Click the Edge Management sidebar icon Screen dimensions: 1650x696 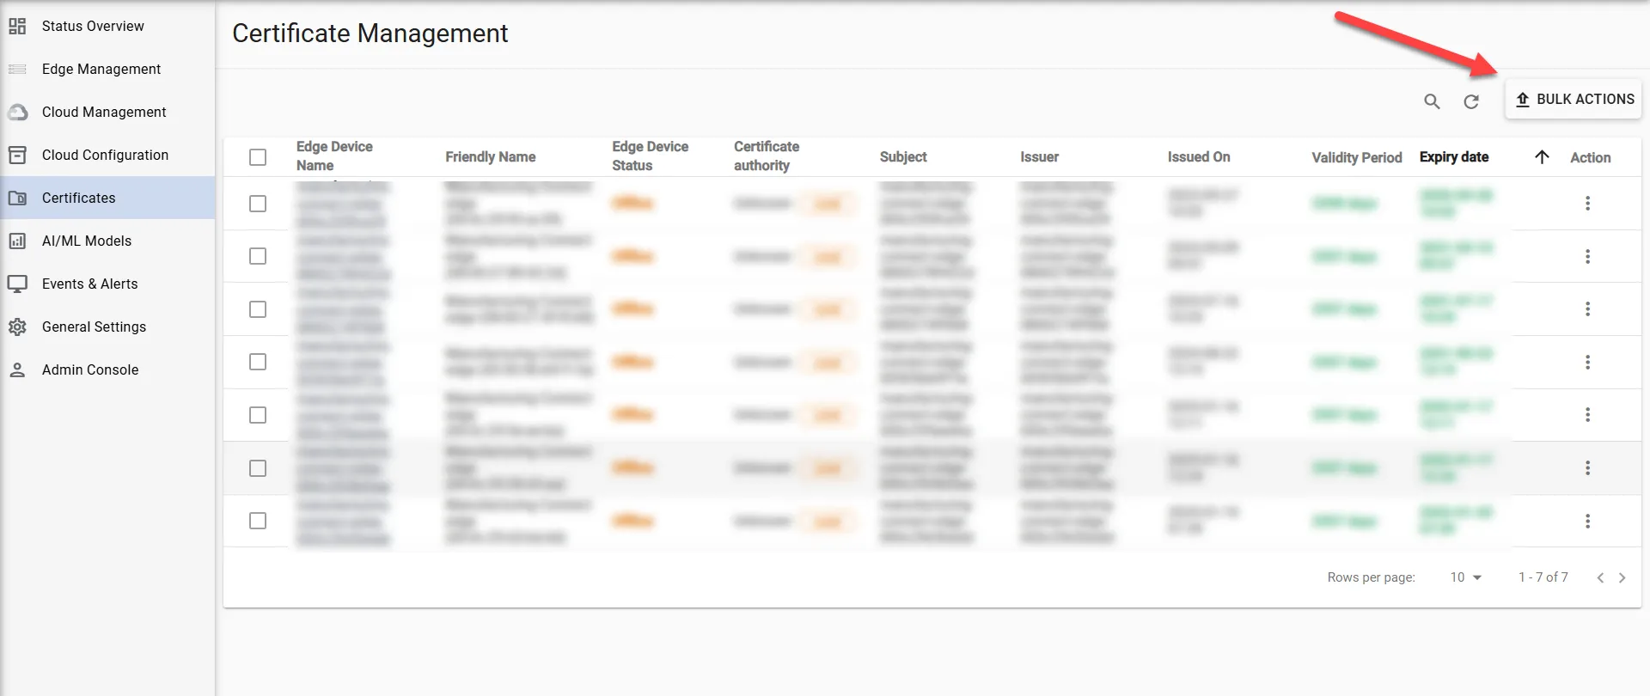(17, 69)
